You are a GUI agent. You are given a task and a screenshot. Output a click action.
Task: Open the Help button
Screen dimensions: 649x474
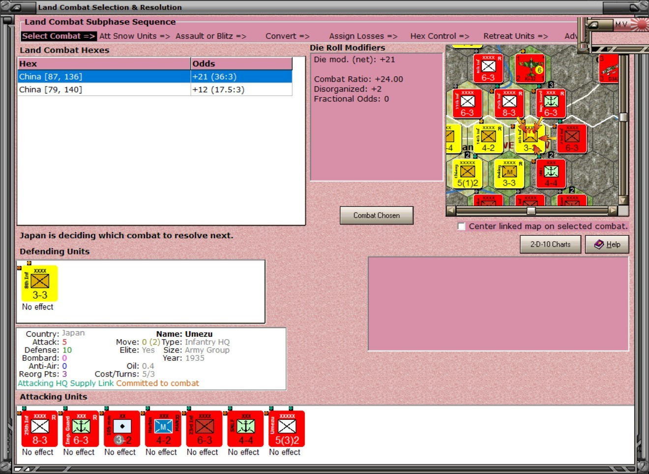(x=607, y=245)
